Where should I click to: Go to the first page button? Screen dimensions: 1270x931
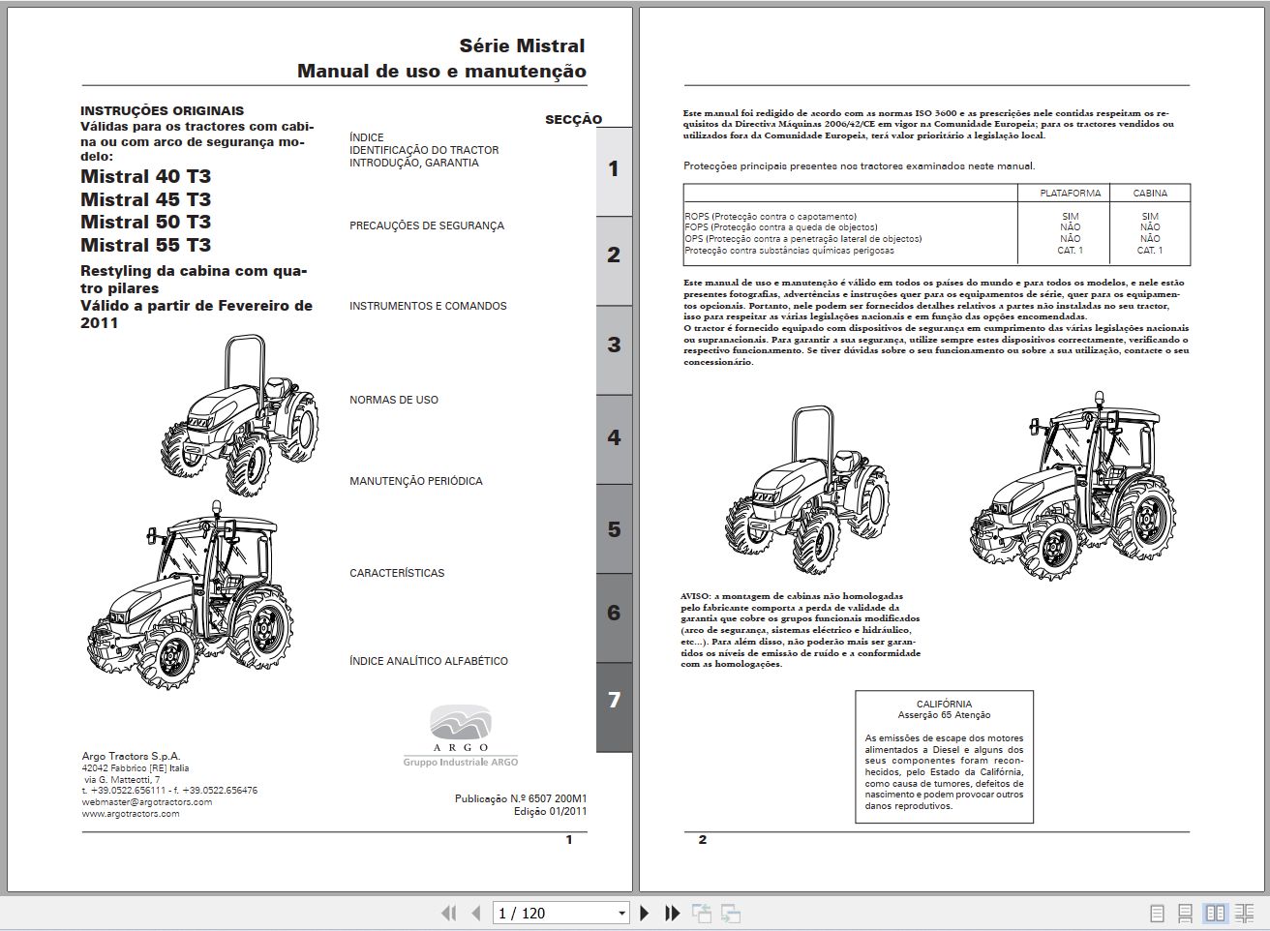(448, 913)
